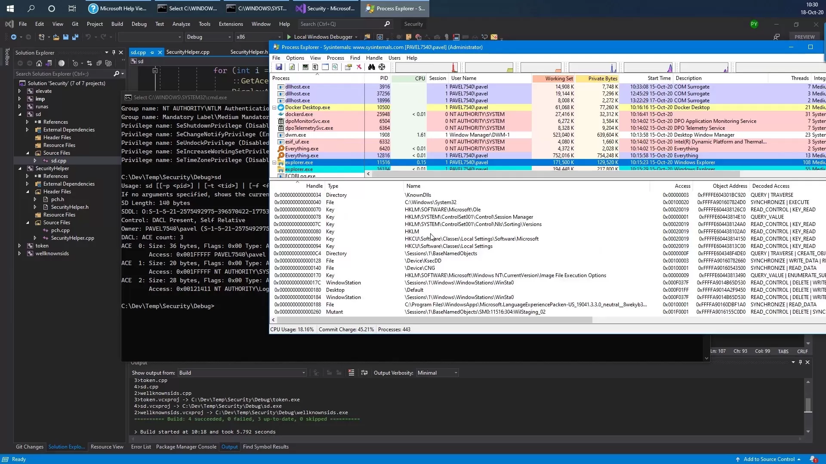Click the Kill Process red X icon
Screen dimensions: 826x464
[359, 67]
